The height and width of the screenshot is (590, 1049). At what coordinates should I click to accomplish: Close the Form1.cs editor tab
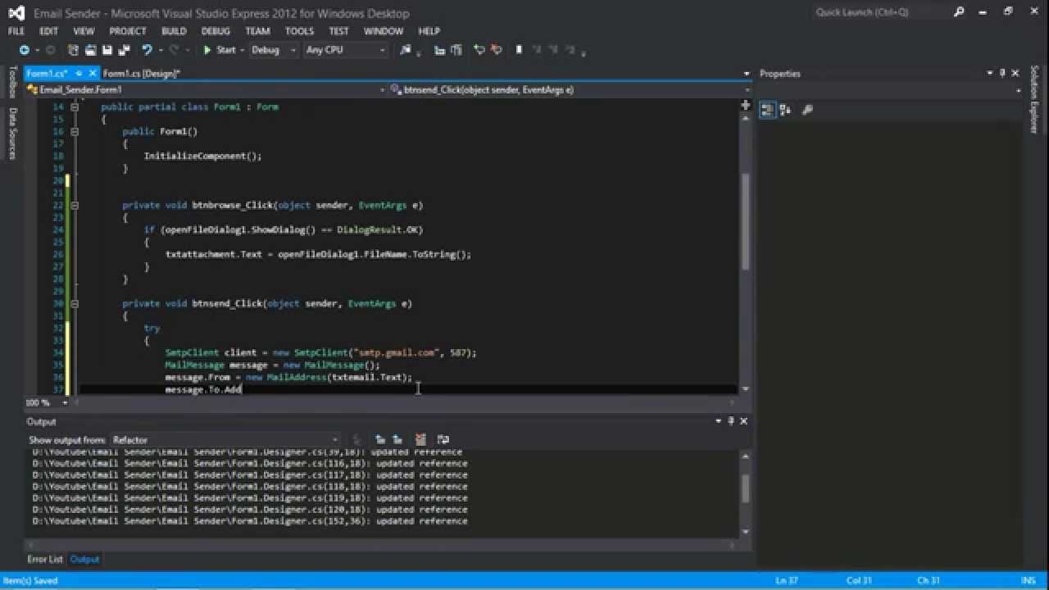pyautogui.click(x=93, y=74)
